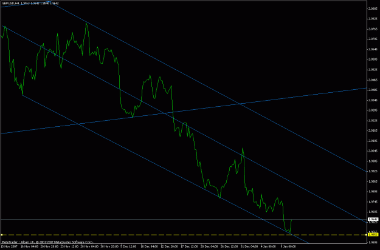Click the 16 Nov 04:00 time axis label
Image resolution: width=380 pixels, height=250 pixels.
click(x=29, y=246)
